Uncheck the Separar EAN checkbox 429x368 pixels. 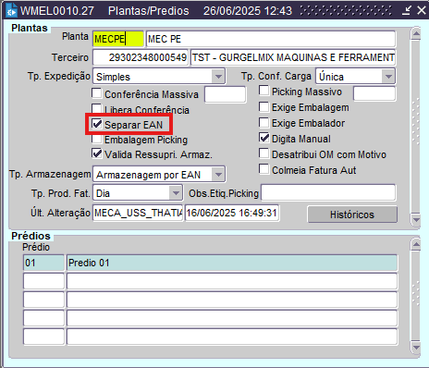[97, 124]
